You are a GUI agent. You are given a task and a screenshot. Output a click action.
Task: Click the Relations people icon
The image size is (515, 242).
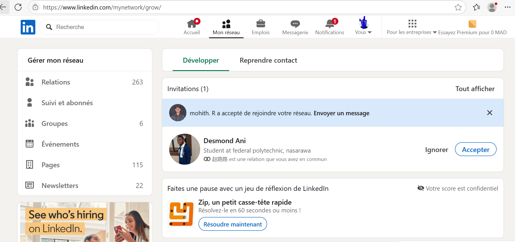(x=30, y=82)
